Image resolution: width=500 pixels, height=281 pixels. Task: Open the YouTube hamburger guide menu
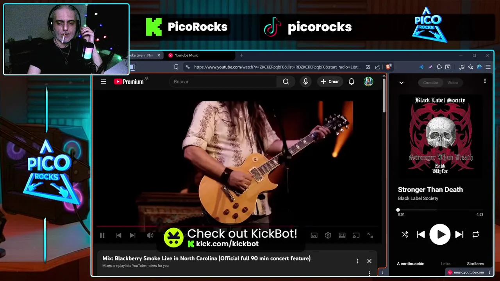103,82
